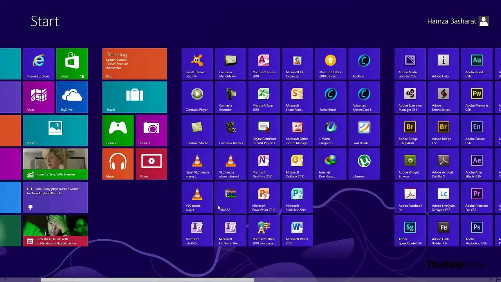
Task: Open Microsoft PowerPoint 2010
Action: (x=264, y=197)
